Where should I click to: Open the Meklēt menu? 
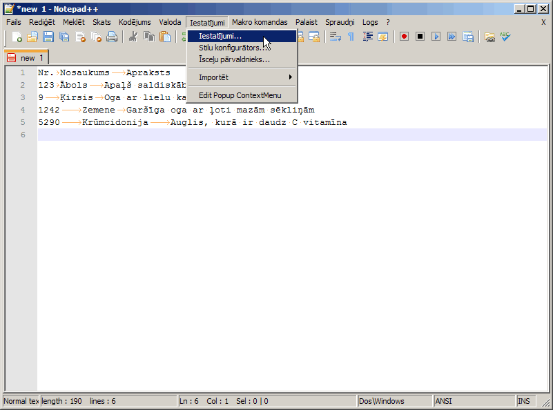(74, 22)
